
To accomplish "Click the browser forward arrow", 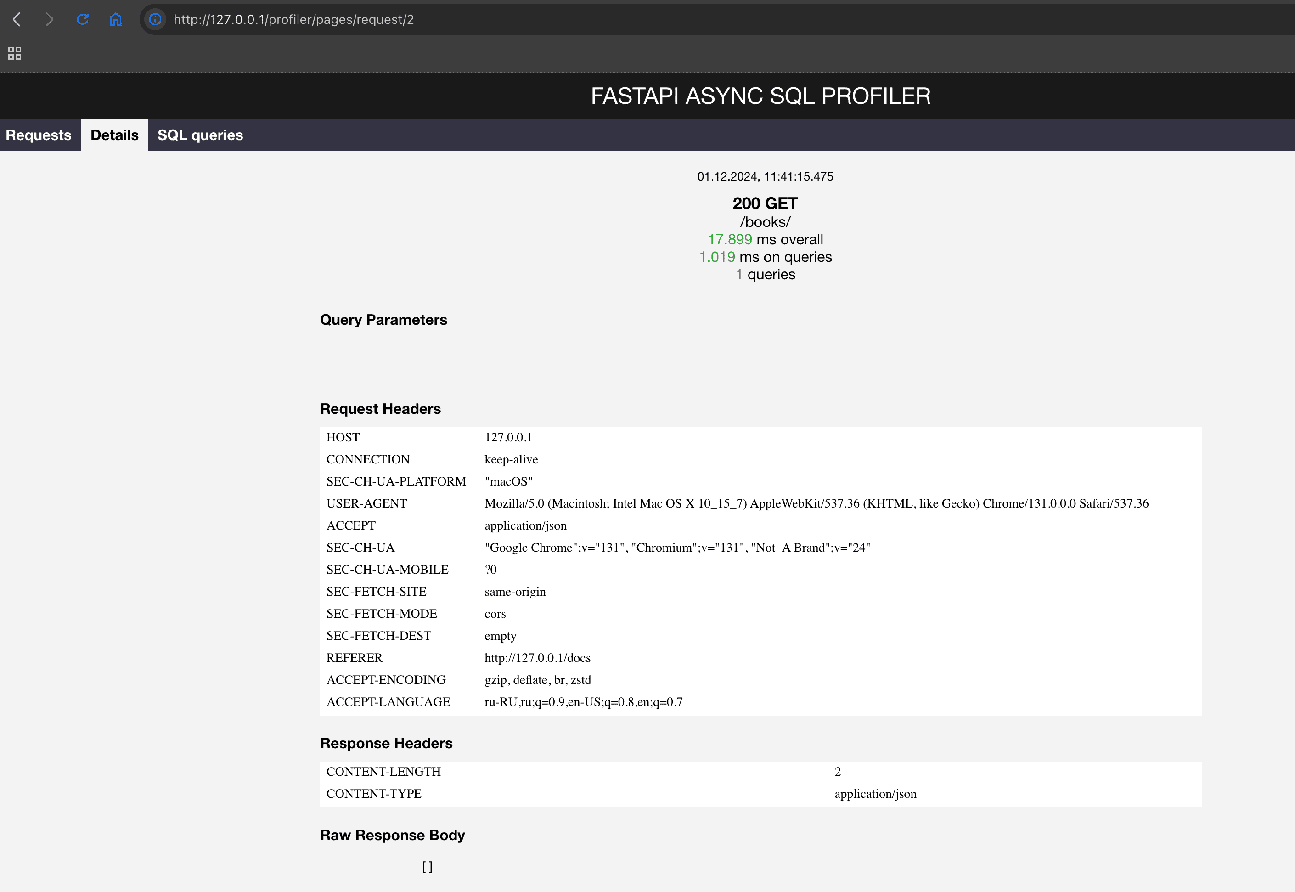I will (49, 20).
